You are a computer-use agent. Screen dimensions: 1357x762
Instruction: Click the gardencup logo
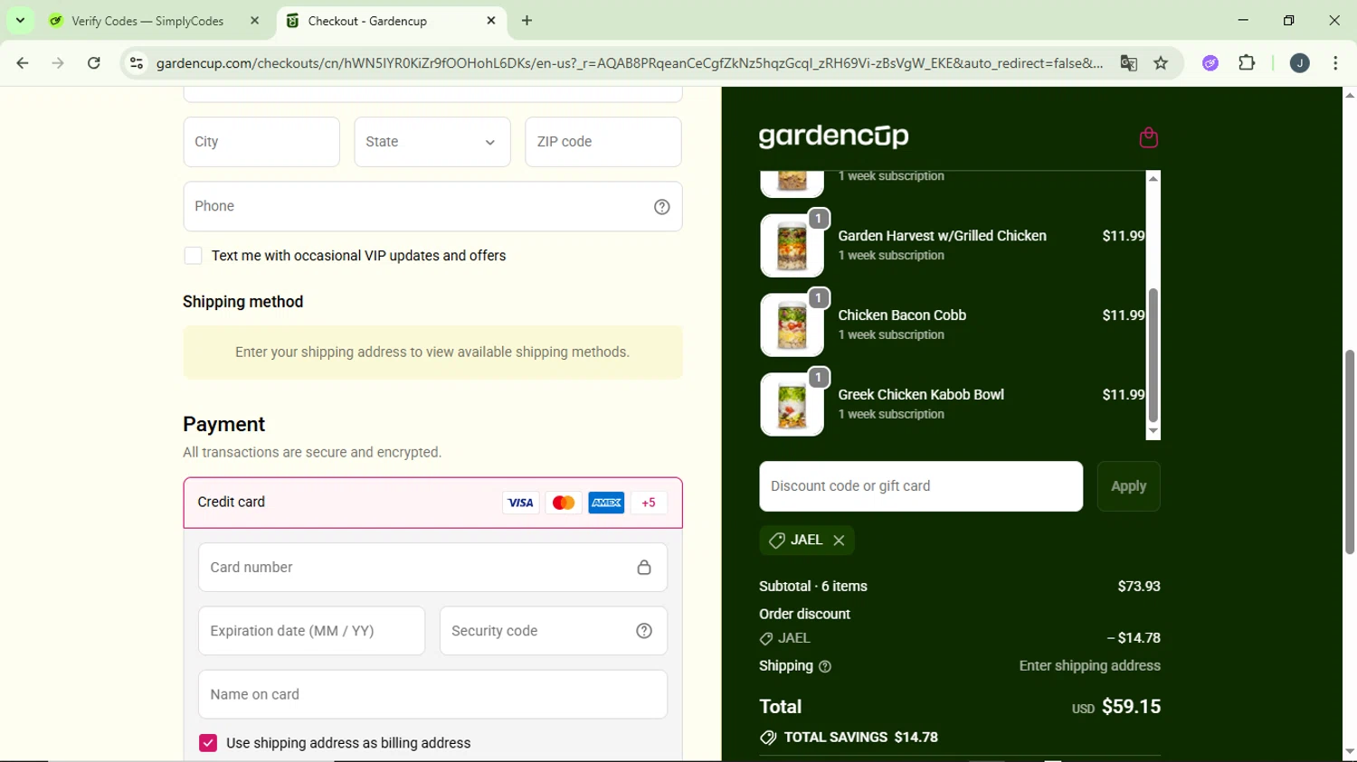[833, 136]
